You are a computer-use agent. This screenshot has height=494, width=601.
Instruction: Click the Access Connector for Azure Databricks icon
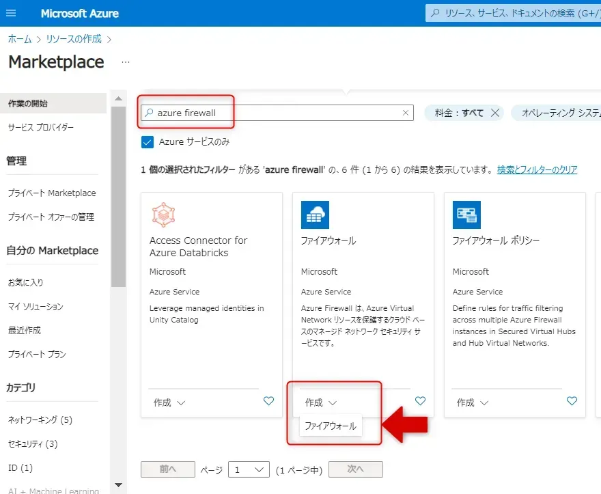[x=163, y=215]
